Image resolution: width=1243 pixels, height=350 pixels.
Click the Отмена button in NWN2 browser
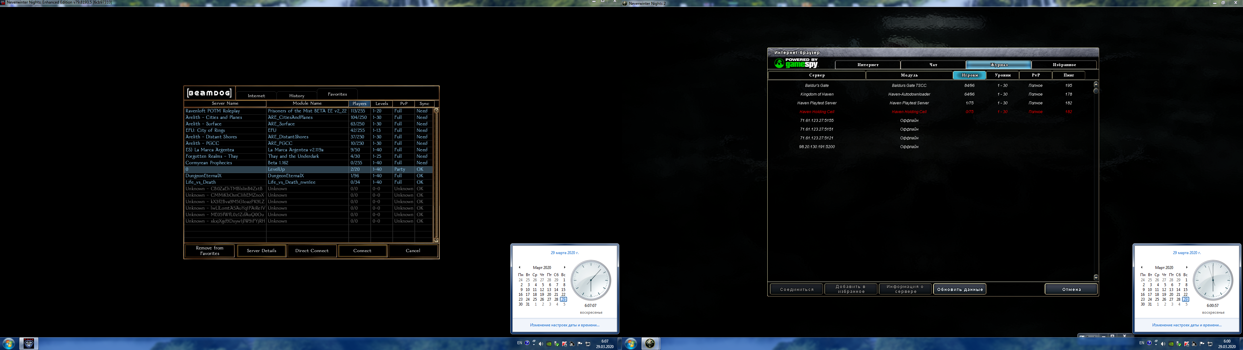(1071, 289)
